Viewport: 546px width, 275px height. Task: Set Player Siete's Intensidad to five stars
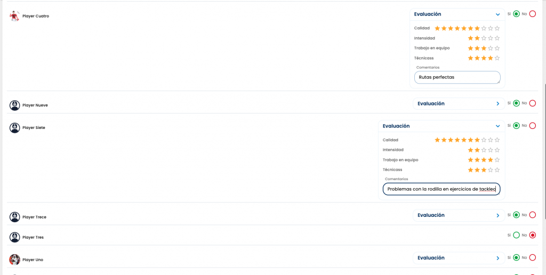pyautogui.click(x=497, y=150)
